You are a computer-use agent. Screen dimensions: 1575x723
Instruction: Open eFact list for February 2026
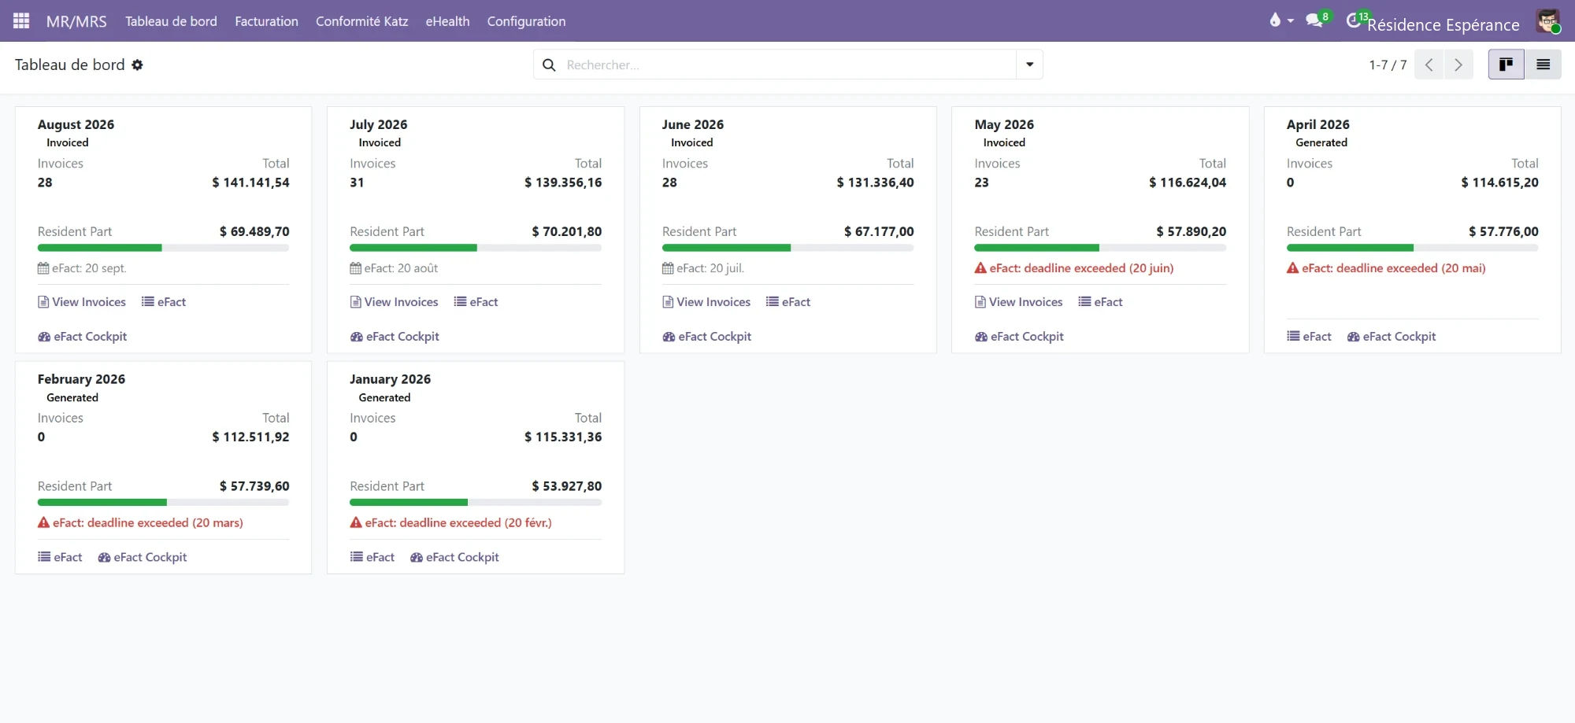60,557
